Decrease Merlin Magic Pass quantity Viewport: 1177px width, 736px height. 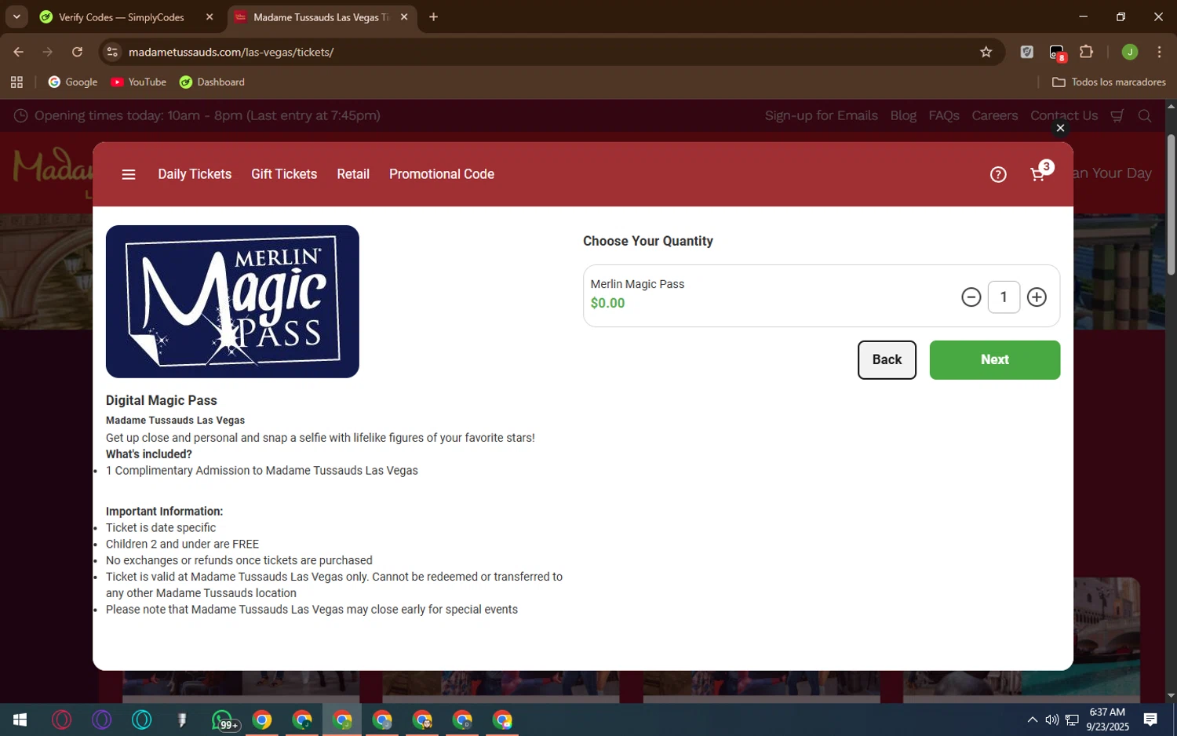(971, 297)
